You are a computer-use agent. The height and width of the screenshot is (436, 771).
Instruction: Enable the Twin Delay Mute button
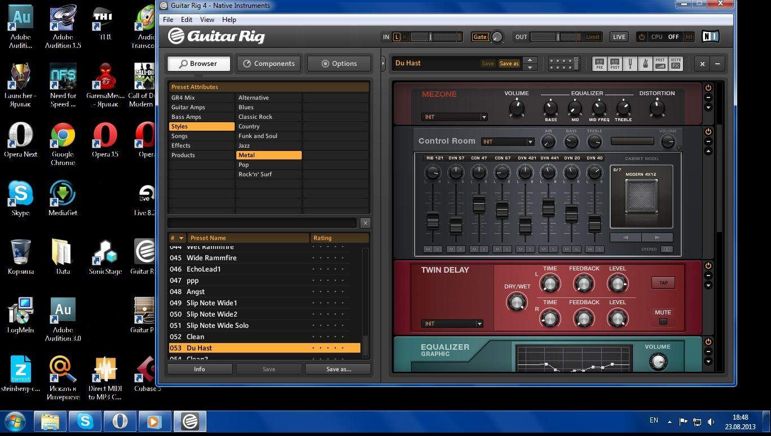click(663, 321)
